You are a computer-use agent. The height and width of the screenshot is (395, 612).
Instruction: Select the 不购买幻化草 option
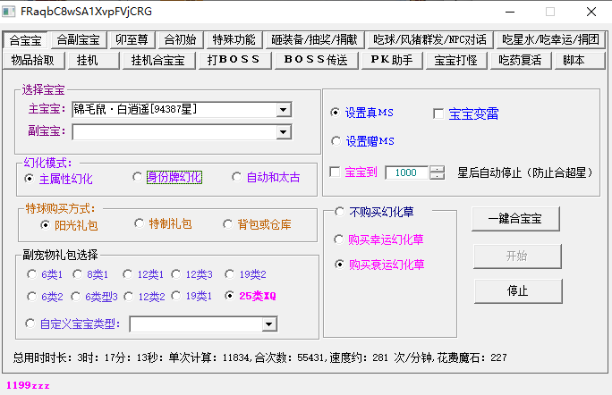tap(339, 212)
